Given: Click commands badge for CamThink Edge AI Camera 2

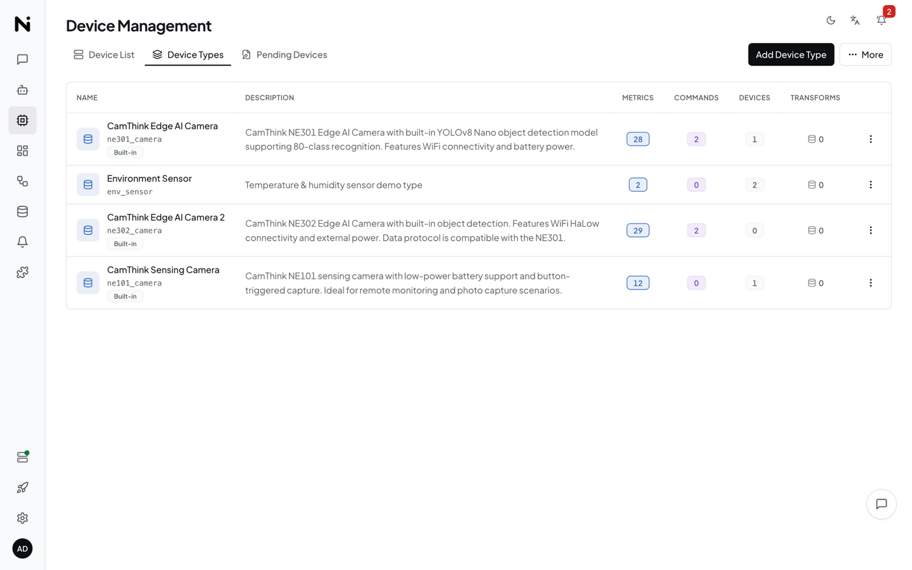Looking at the screenshot, I should 696,231.
